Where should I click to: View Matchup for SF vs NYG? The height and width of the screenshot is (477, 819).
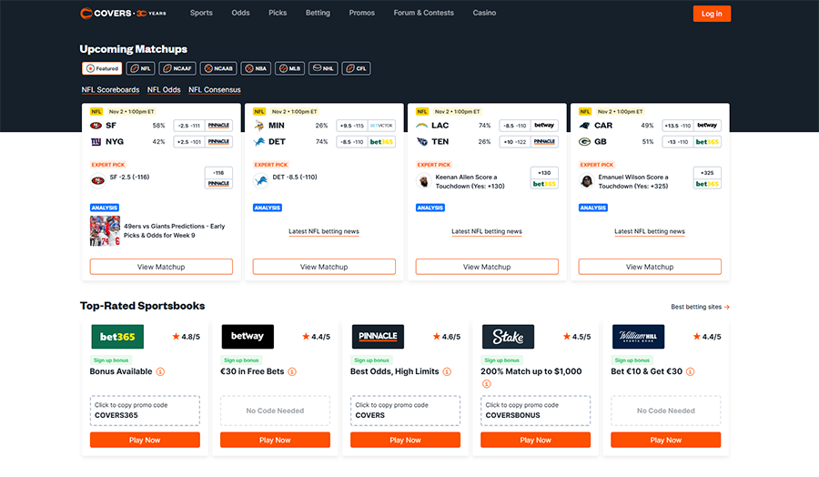tap(161, 267)
